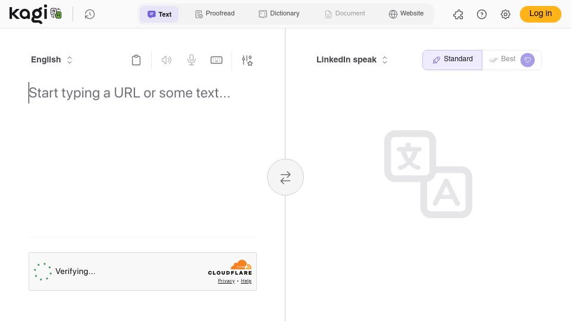Open the virtual keyboard icon
Screen dimensions: 571x321
[217, 60]
